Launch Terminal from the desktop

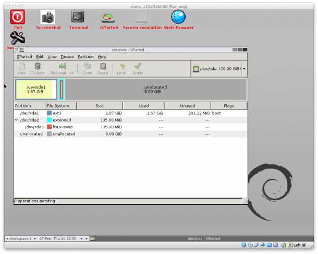78,17
